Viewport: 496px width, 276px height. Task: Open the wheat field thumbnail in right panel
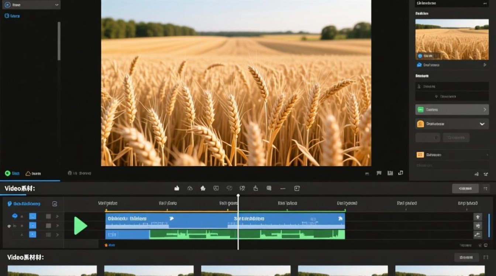click(x=452, y=39)
